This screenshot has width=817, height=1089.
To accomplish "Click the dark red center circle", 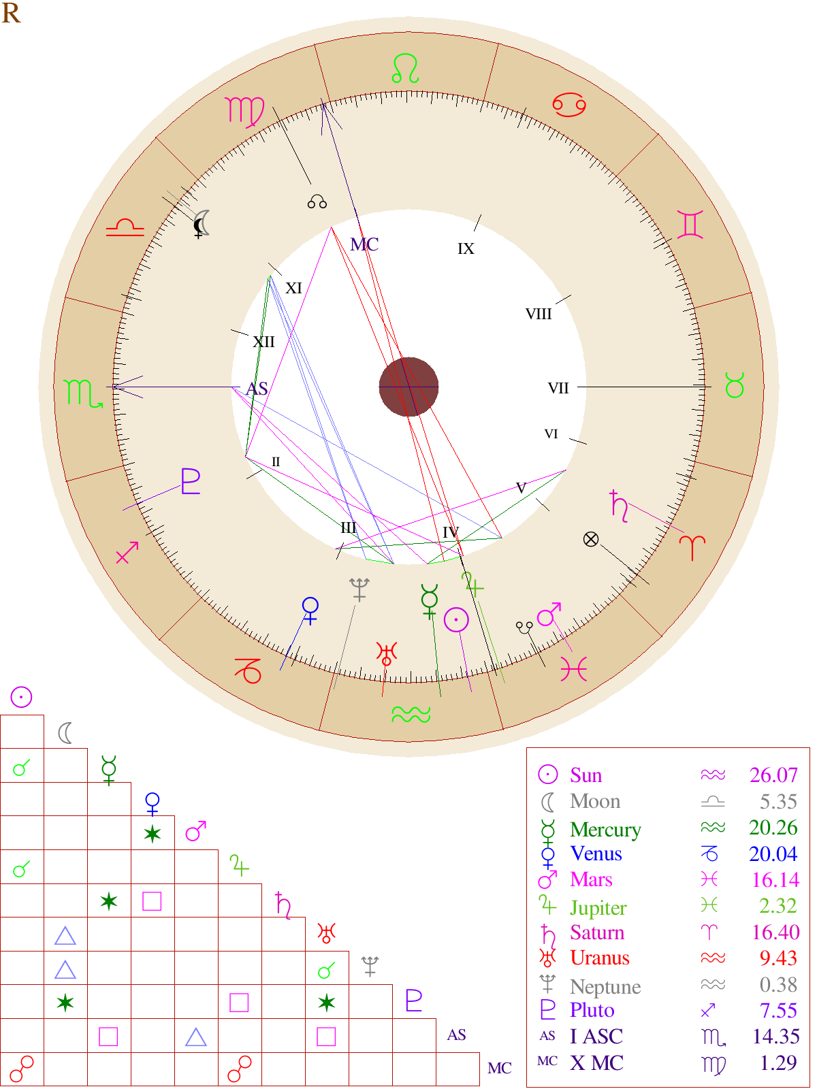I will tap(408, 387).
